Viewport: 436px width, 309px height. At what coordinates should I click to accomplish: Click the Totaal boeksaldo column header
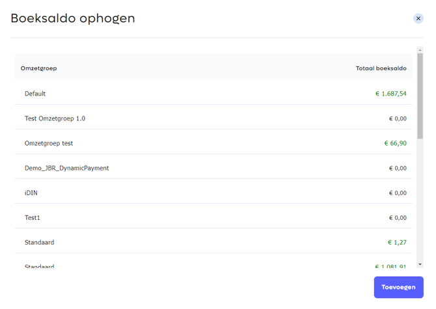[x=381, y=68]
